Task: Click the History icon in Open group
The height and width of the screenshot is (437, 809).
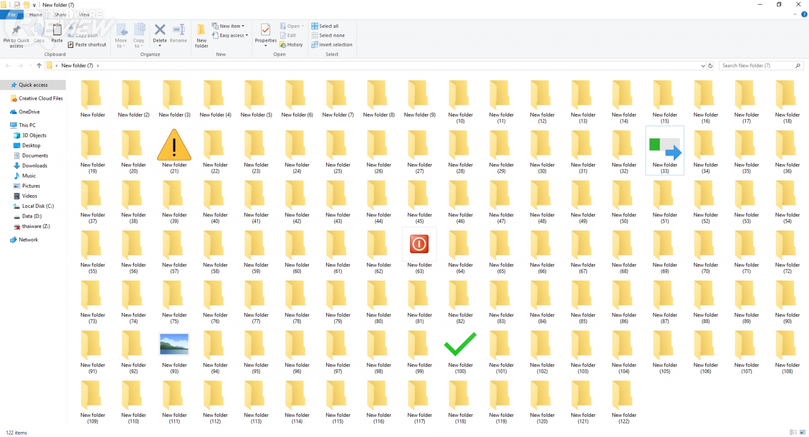Action: click(283, 45)
